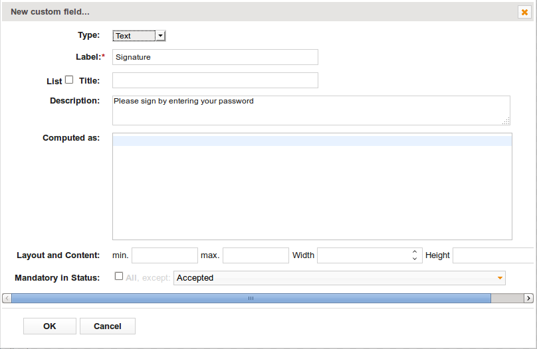Enable the List checkbox
Viewport: 537px width, 349px height.
pos(69,80)
